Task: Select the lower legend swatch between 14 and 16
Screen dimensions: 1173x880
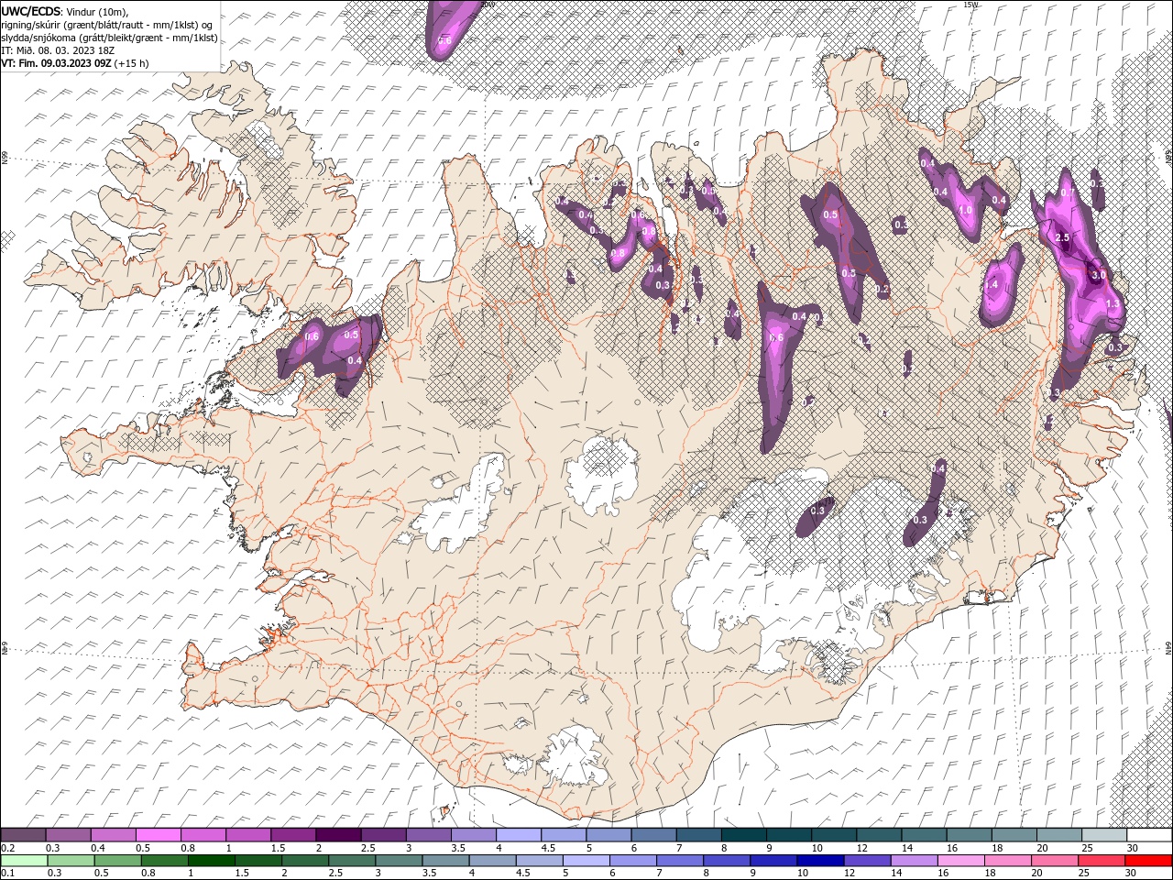Action: click(914, 861)
